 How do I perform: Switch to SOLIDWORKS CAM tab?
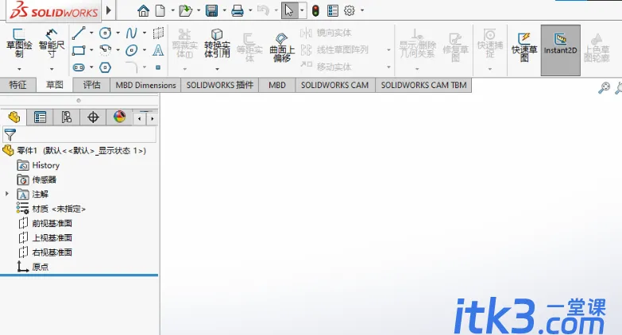click(334, 85)
